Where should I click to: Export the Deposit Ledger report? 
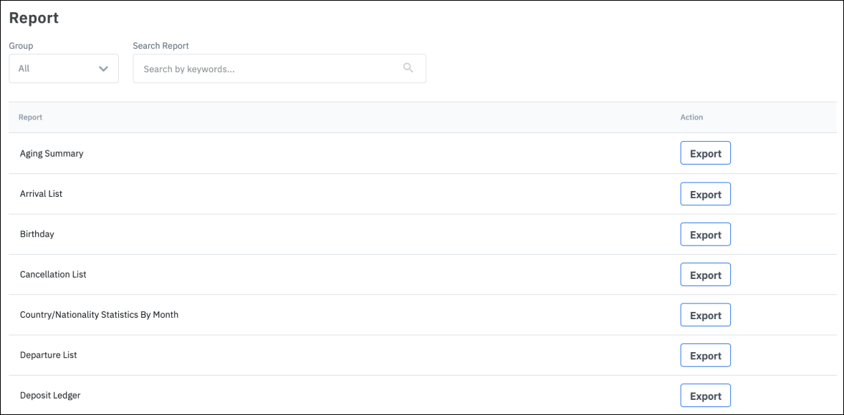coord(705,396)
